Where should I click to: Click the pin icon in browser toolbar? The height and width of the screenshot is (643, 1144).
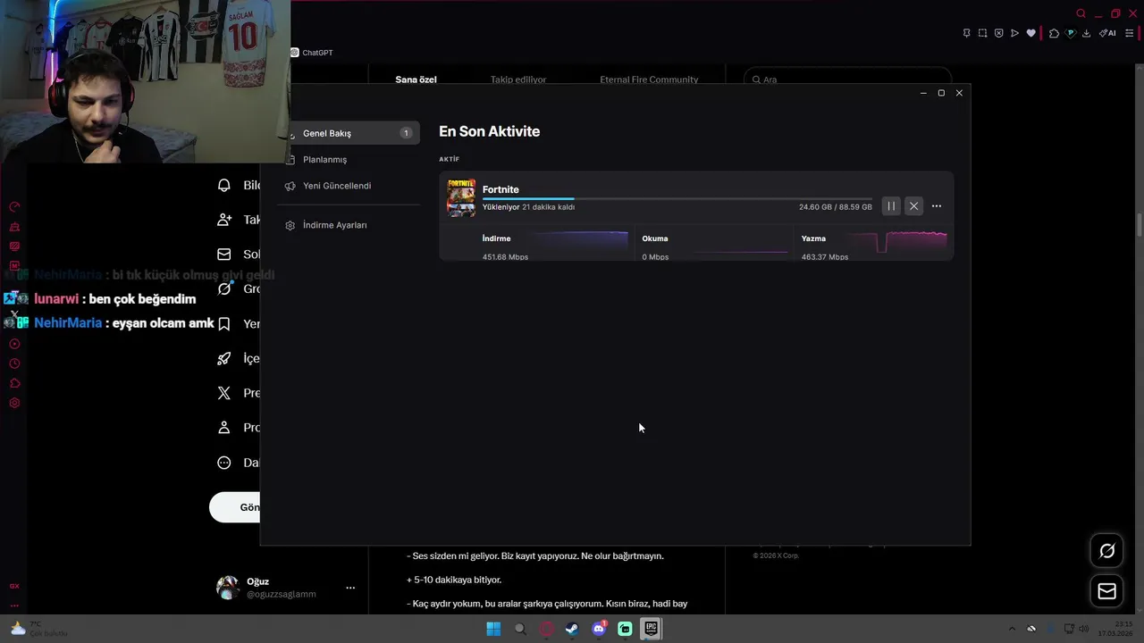pyautogui.click(x=966, y=33)
